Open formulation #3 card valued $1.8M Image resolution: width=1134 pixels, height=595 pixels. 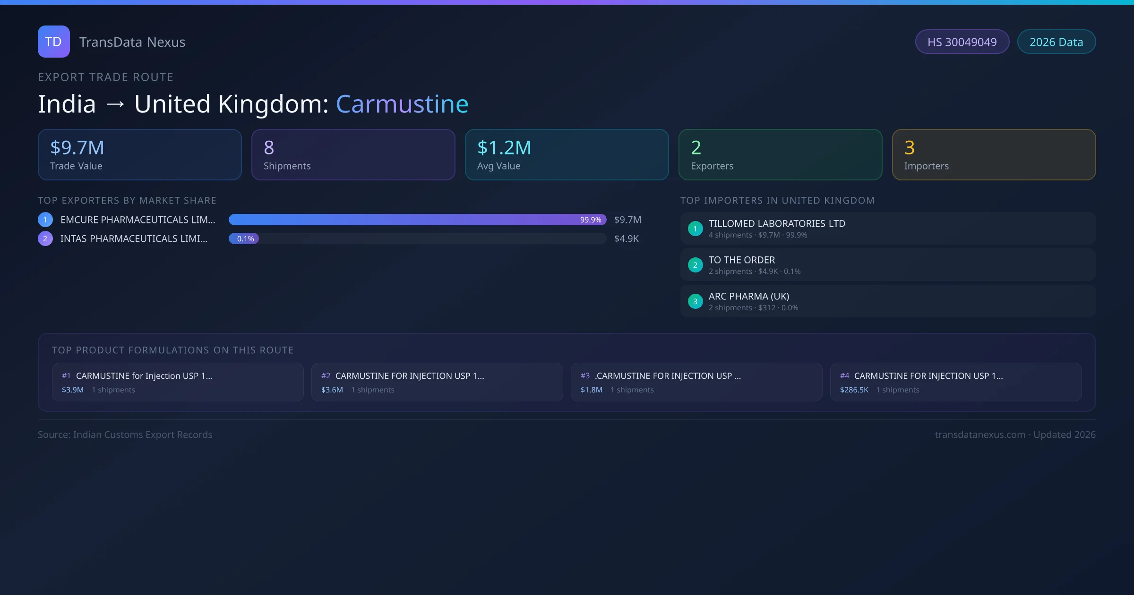(x=696, y=382)
